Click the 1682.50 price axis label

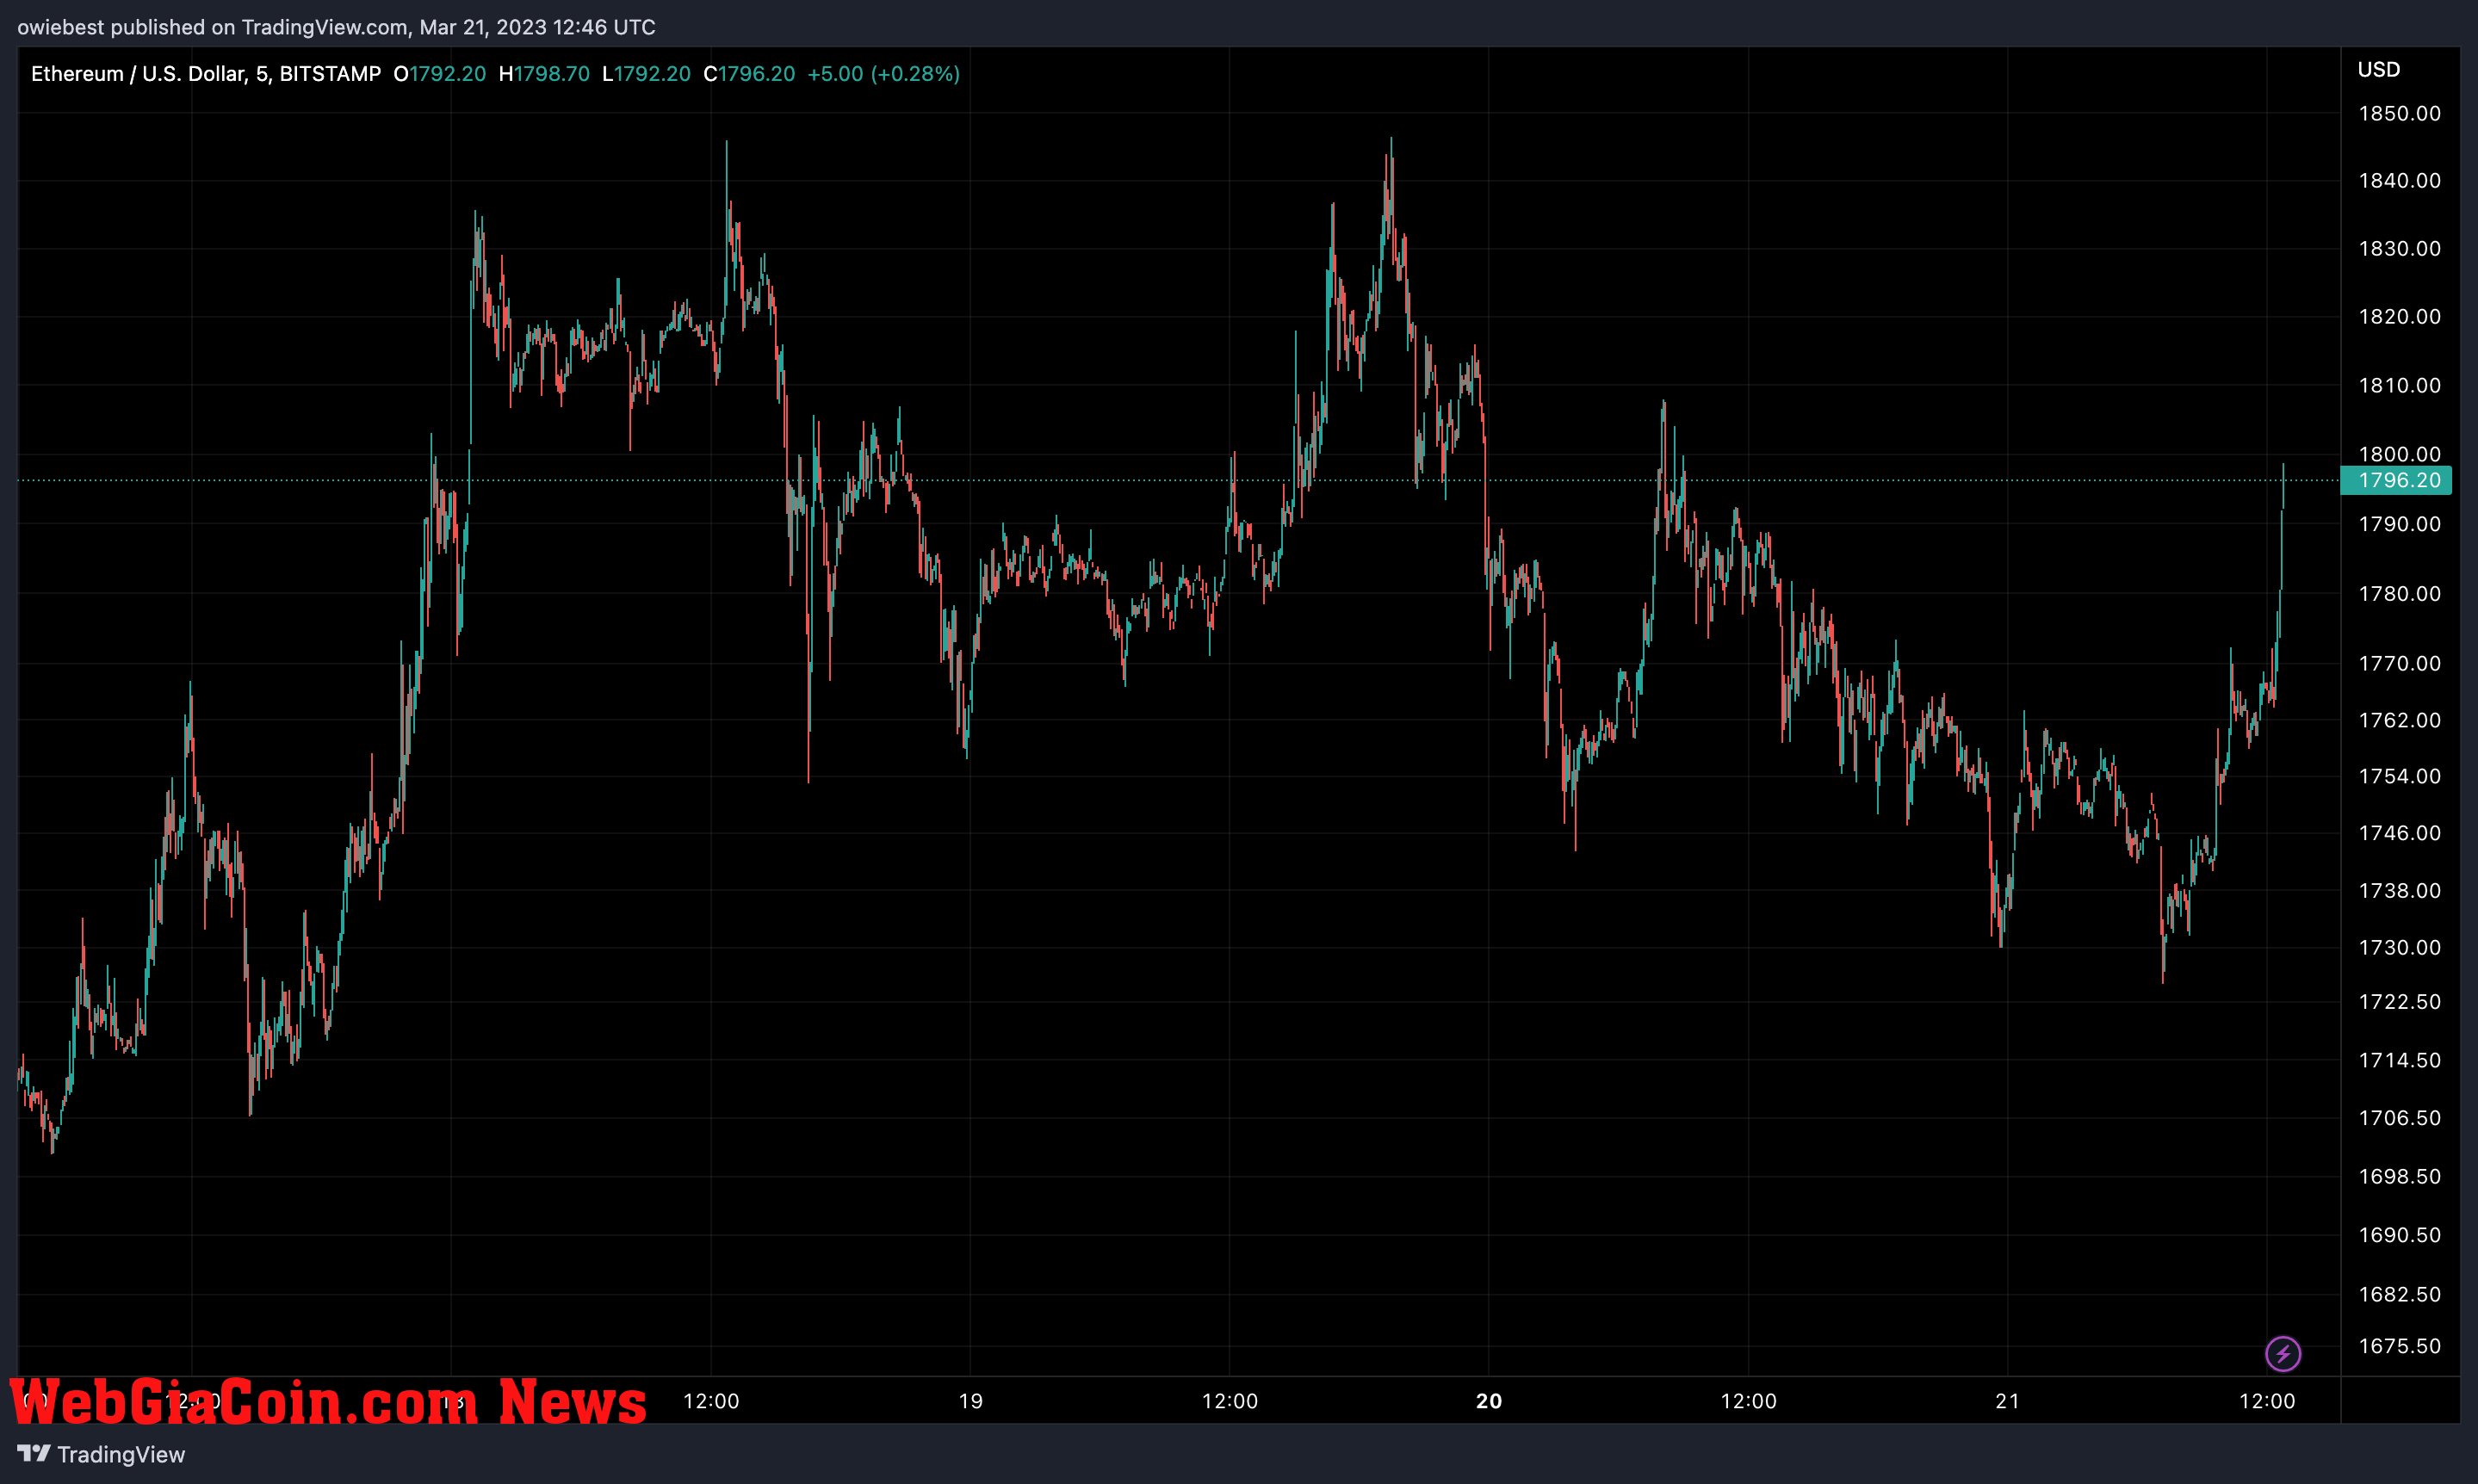click(2399, 1294)
